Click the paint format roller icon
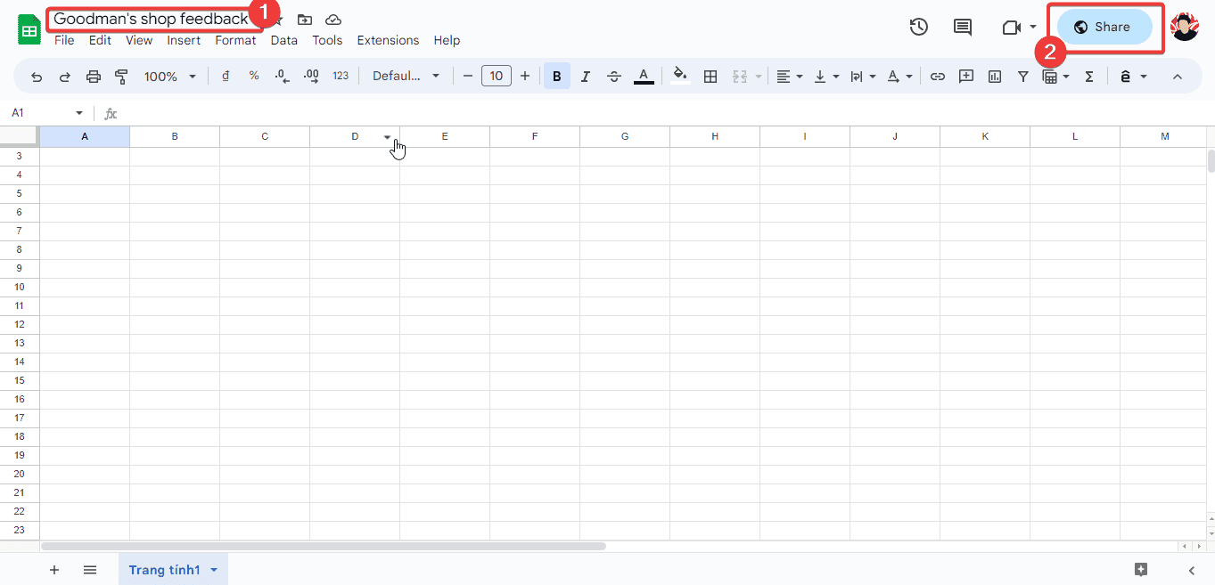 (122, 77)
